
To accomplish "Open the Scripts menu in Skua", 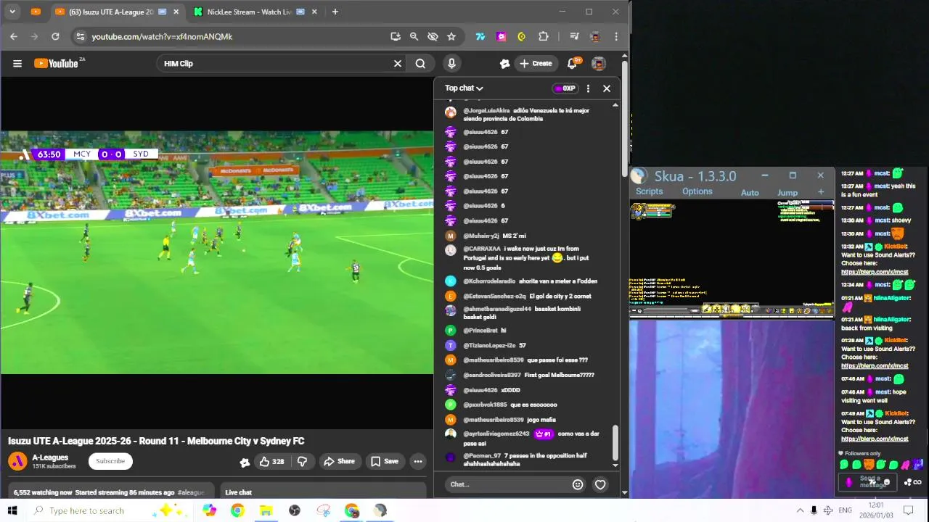I will pos(649,191).
